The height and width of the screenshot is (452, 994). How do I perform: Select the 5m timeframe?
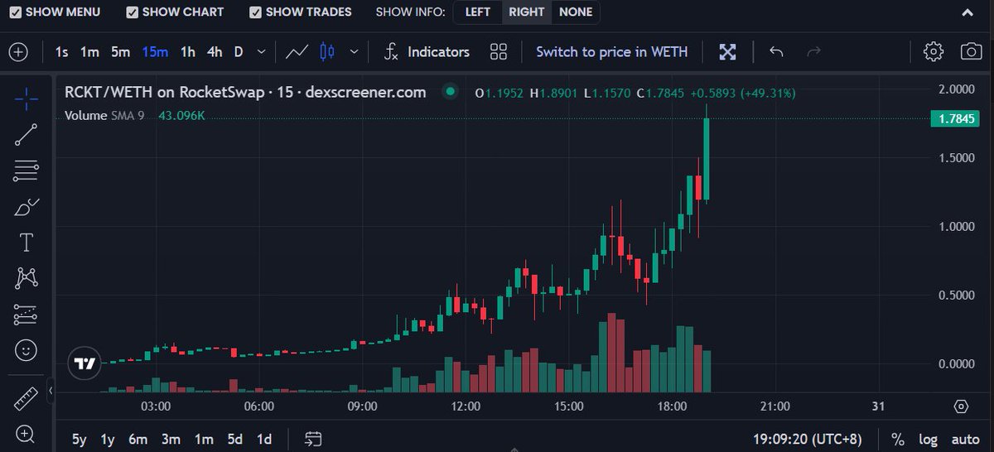121,52
